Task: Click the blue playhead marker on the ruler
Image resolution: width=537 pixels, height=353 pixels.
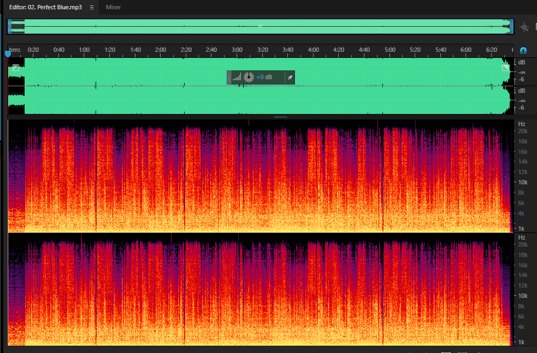Action: 8,53
